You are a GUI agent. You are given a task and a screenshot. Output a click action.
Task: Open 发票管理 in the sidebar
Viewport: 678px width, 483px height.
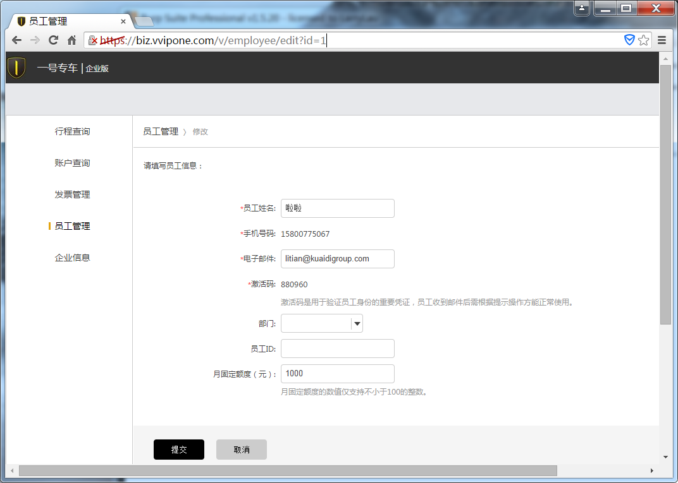(x=72, y=194)
